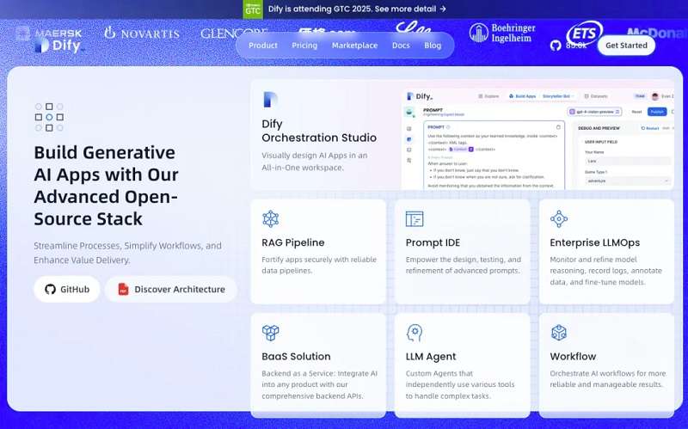Click the Novartis logo
The height and width of the screenshot is (429, 688).
(142, 33)
